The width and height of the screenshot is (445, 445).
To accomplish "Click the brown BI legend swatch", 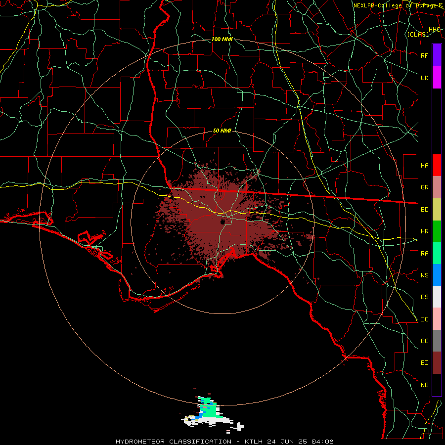I will click(x=437, y=363).
